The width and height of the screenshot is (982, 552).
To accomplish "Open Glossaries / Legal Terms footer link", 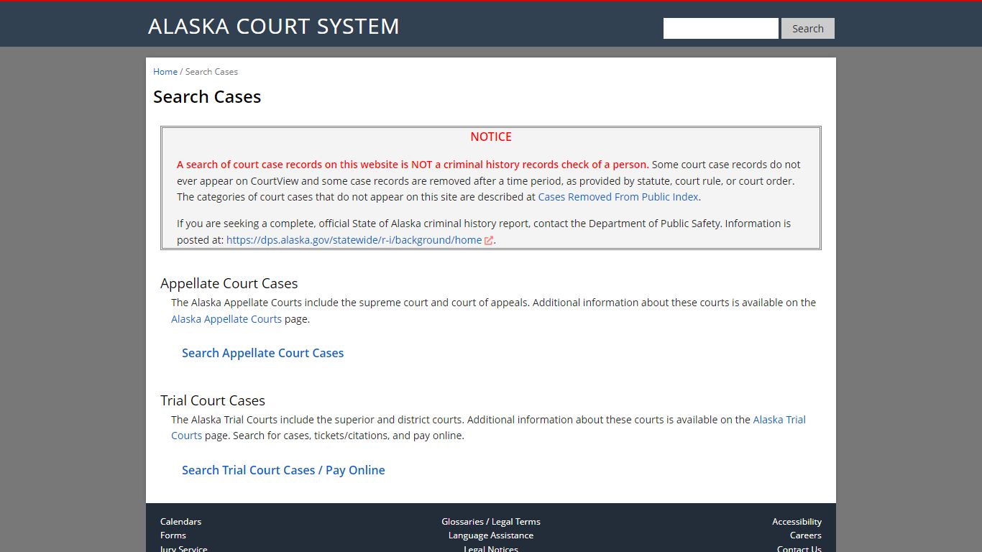I will 491,522.
